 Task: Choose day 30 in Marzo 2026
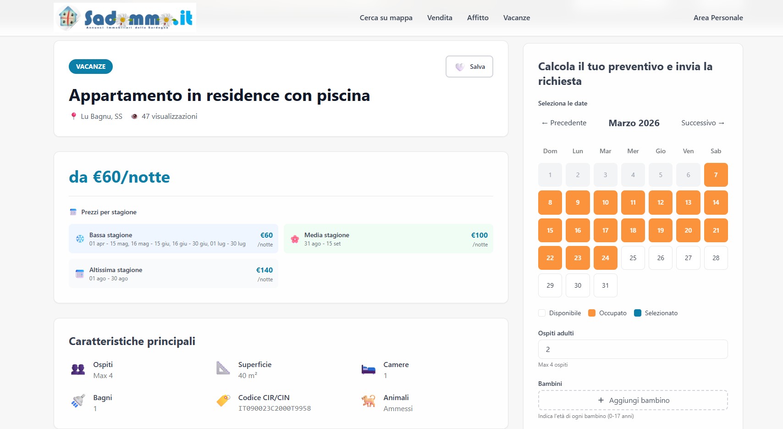pyautogui.click(x=578, y=285)
